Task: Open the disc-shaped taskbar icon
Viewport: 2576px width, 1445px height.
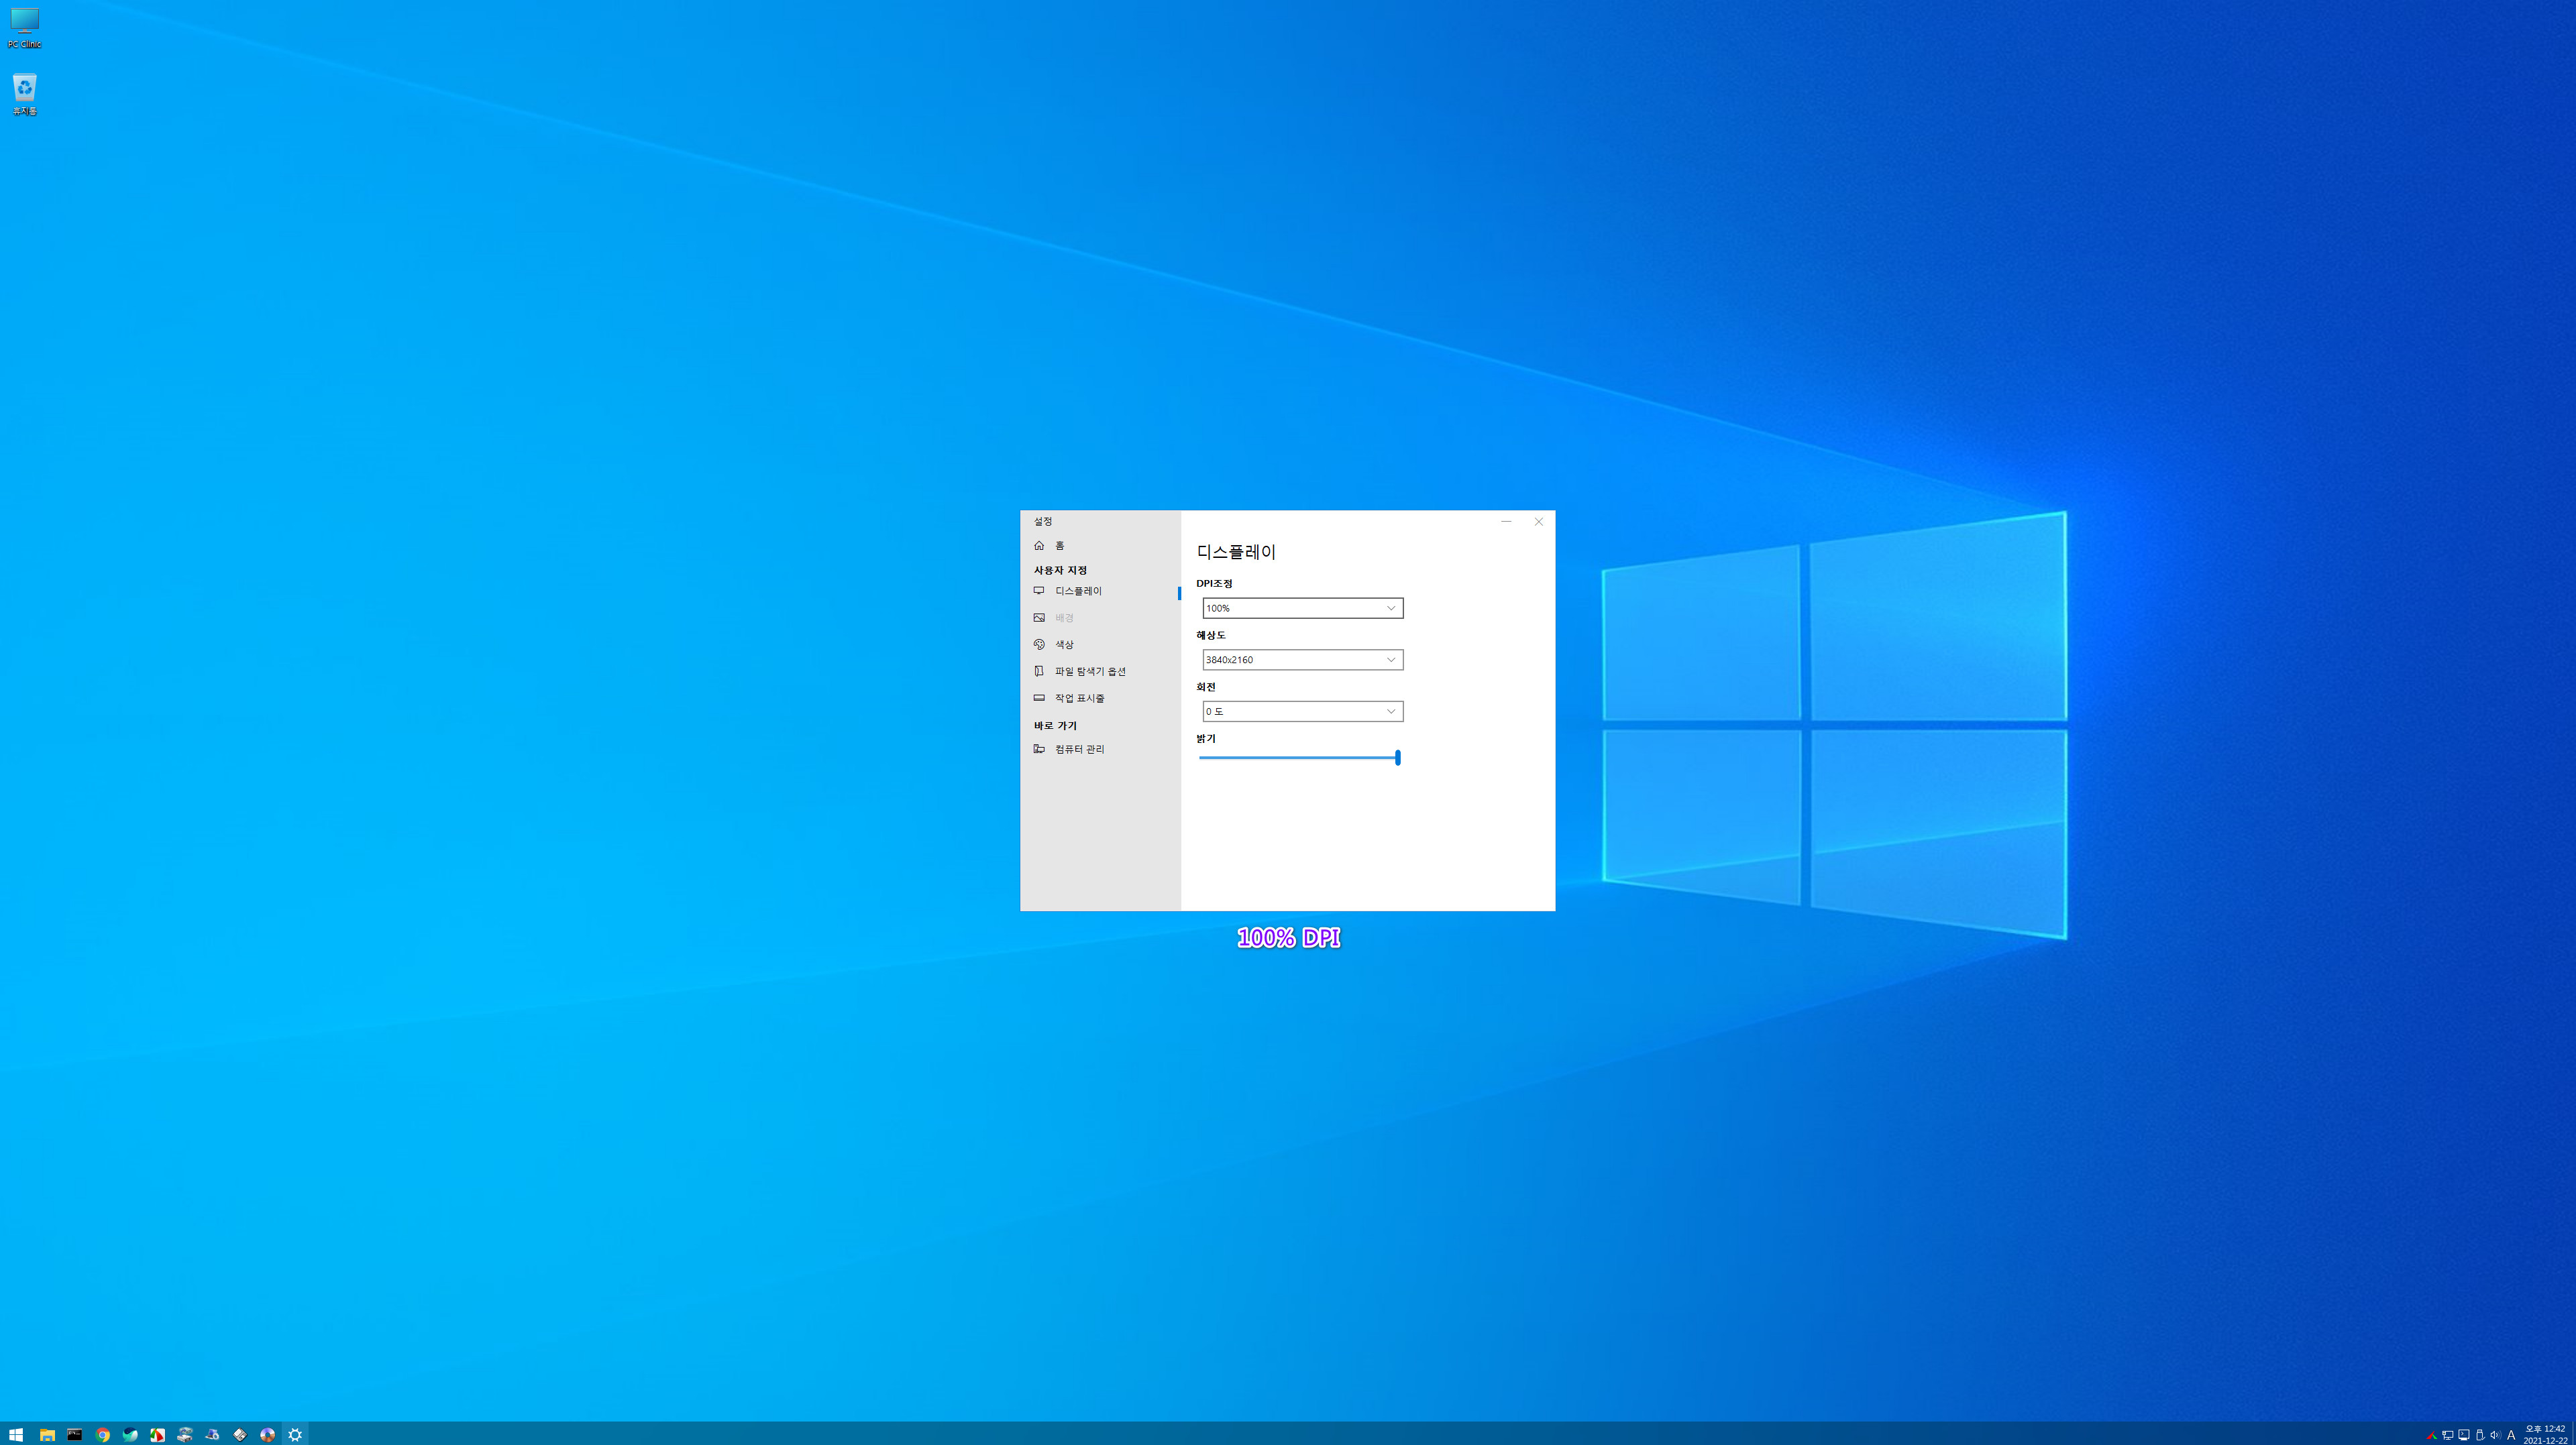Action: tap(267, 1434)
